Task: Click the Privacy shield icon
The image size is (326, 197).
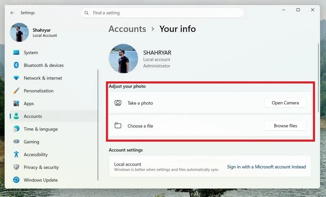Action: [x=16, y=167]
